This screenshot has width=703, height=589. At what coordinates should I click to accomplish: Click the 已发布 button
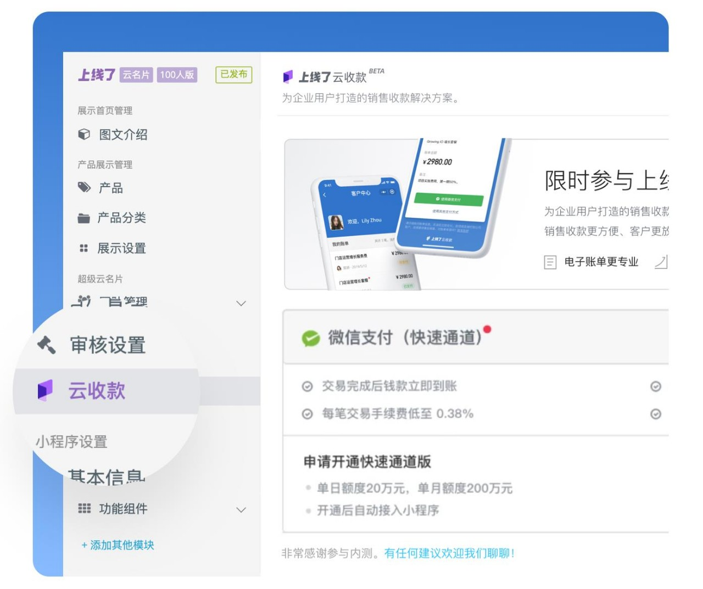233,74
